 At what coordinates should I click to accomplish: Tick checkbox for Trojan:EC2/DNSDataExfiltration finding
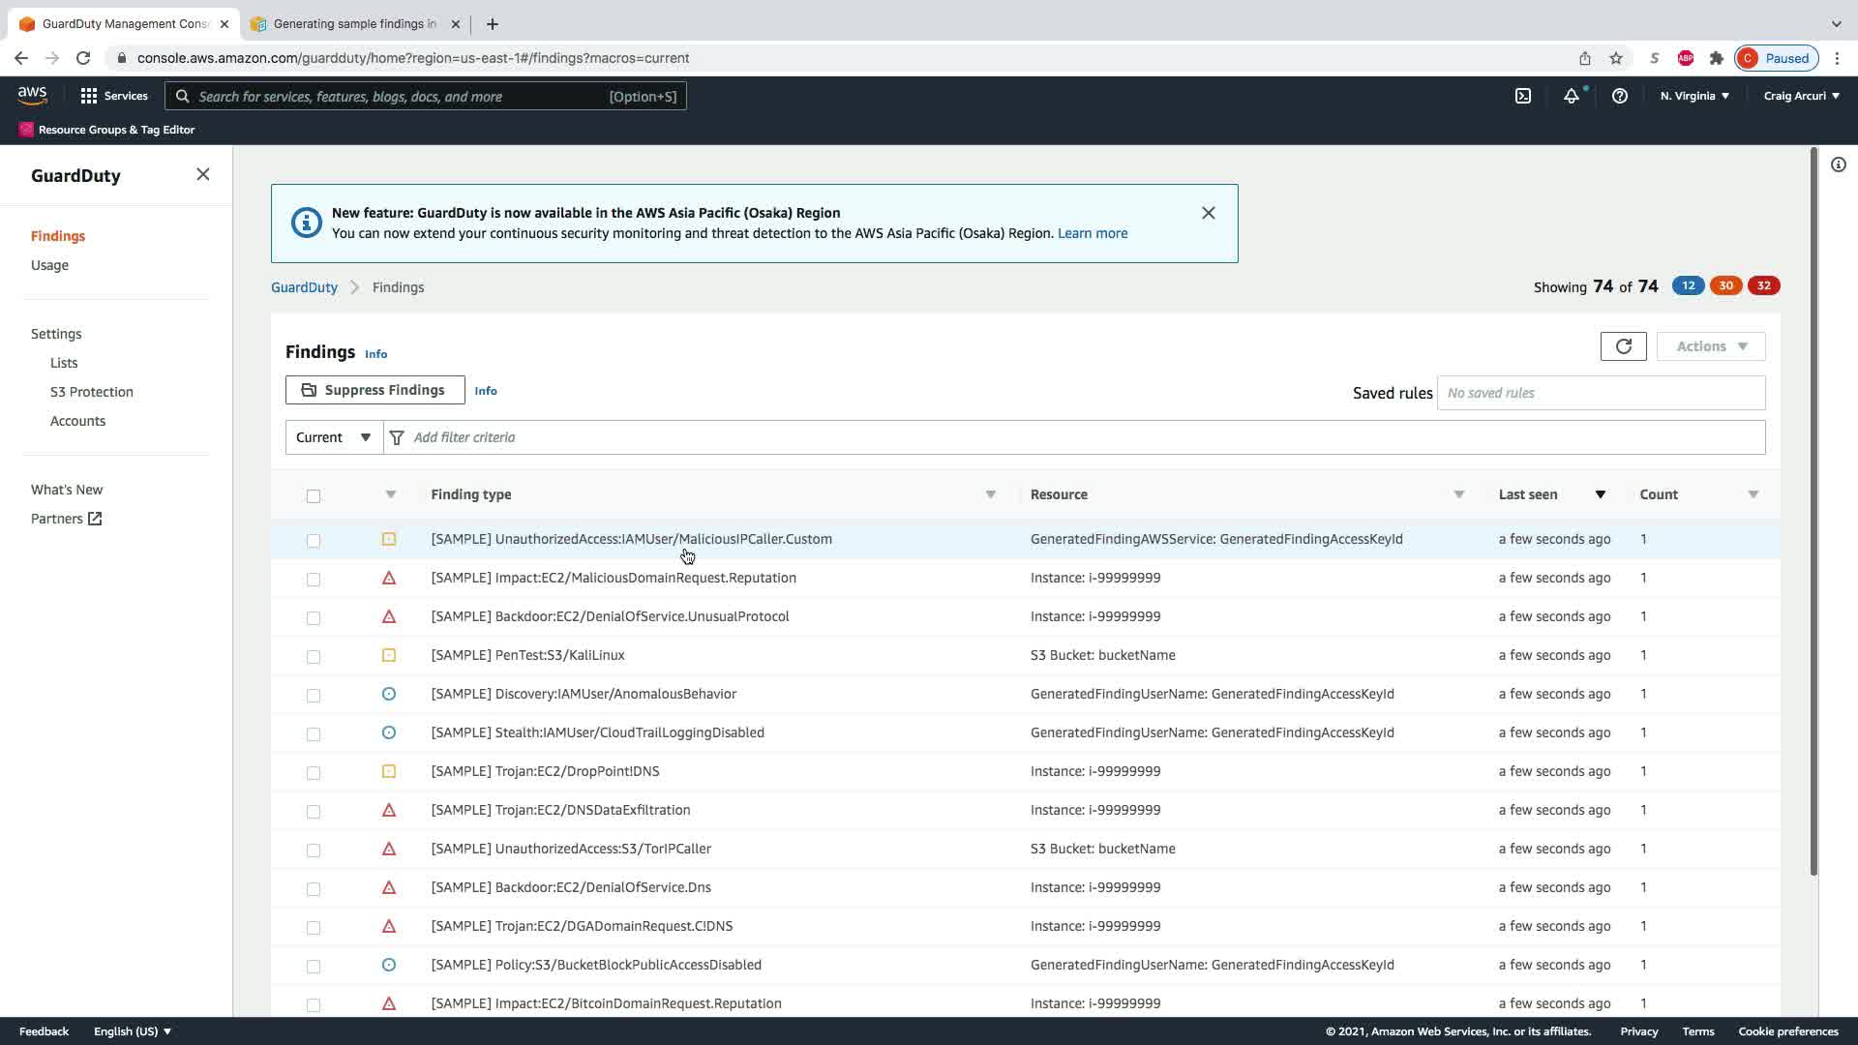pos(313,812)
